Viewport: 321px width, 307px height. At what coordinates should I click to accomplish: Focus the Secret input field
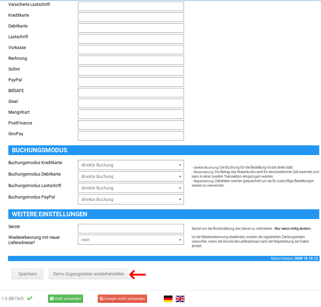(131, 228)
